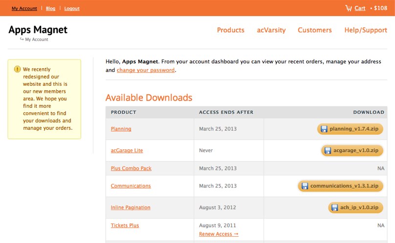This screenshot has height=243, width=395.
Task: Open the Customers page
Action: (x=315, y=30)
